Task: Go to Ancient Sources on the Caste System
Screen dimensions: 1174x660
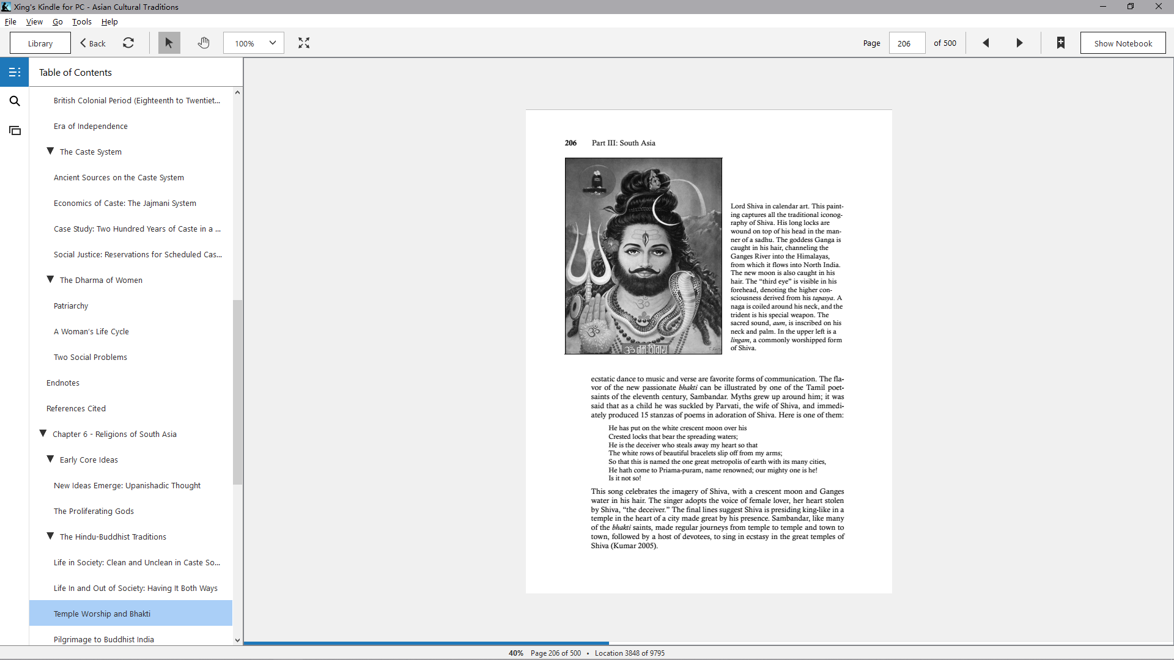Action: 119,177
